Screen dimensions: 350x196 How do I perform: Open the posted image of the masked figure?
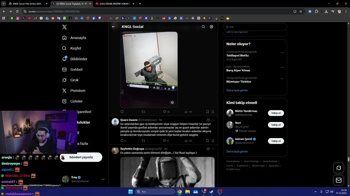point(149,70)
